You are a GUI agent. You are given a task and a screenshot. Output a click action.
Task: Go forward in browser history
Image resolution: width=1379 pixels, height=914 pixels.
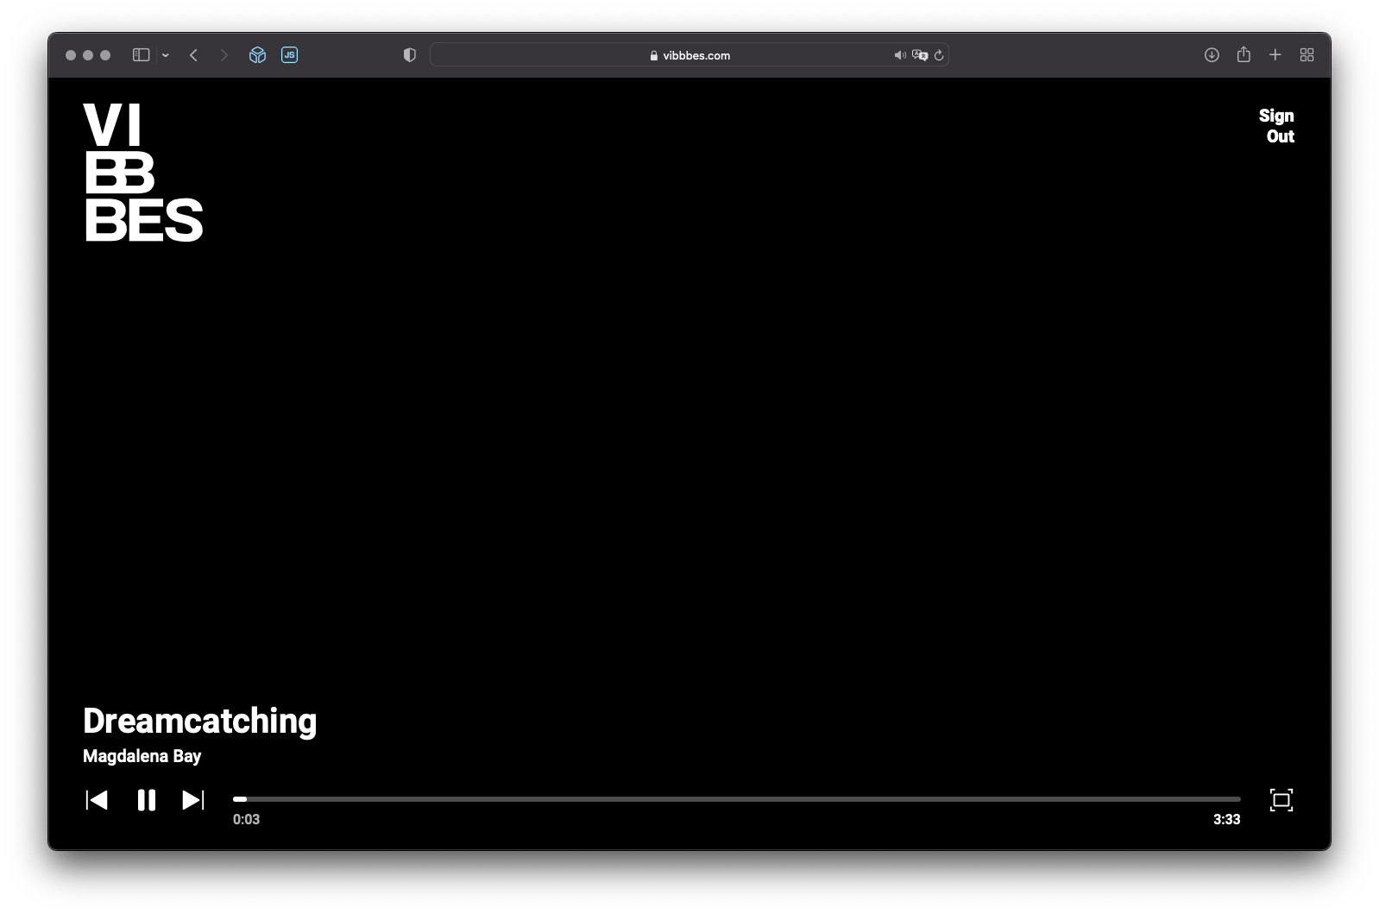tap(224, 55)
